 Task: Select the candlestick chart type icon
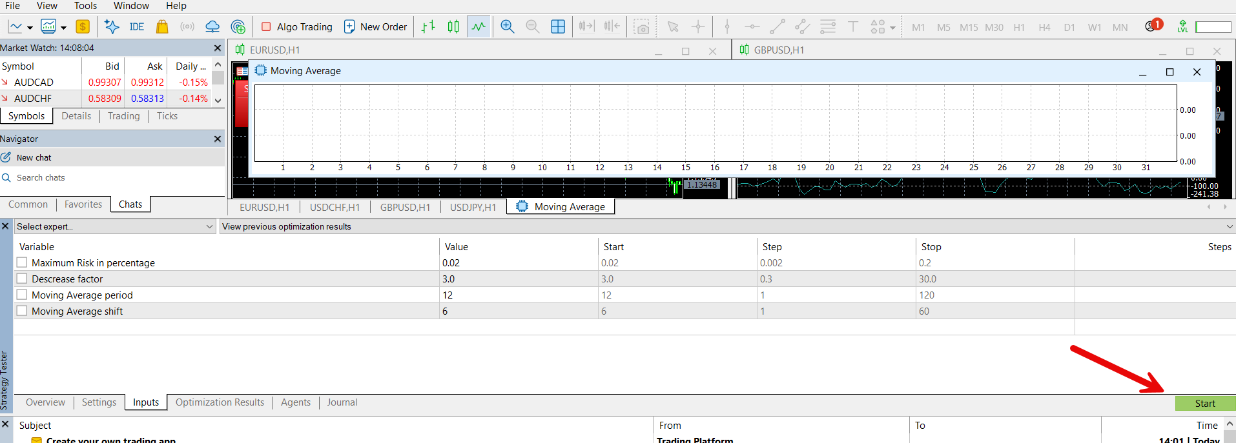[453, 26]
